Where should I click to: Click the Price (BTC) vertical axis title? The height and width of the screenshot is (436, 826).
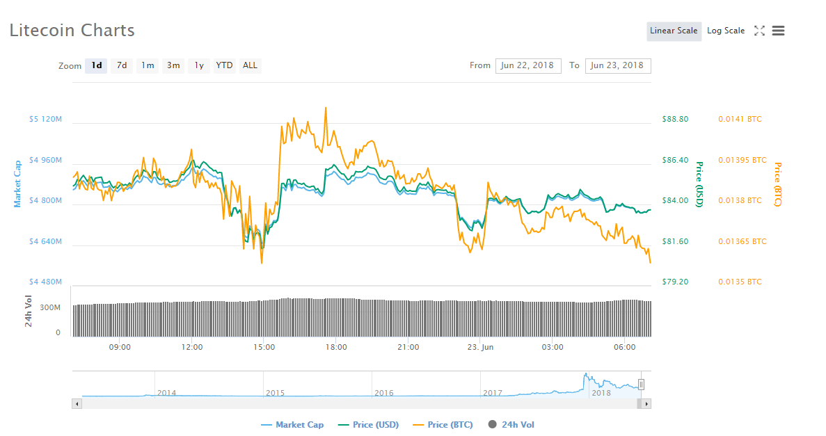click(x=777, y=184)
